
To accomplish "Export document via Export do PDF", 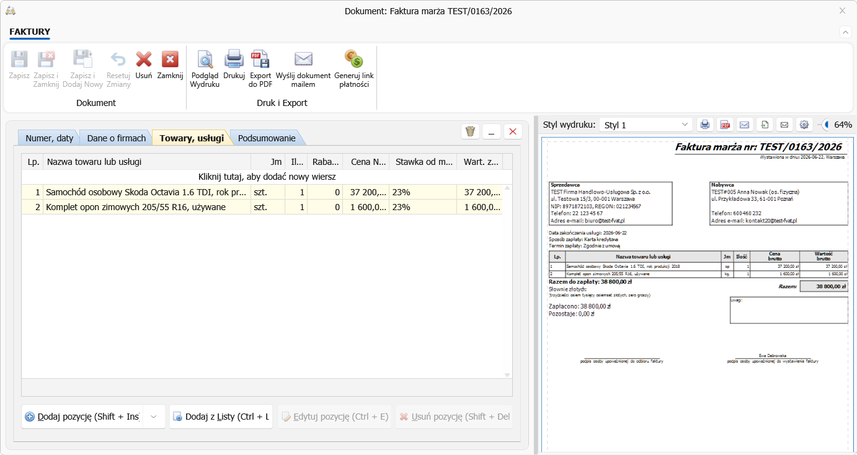I will [x=260, y=68].
